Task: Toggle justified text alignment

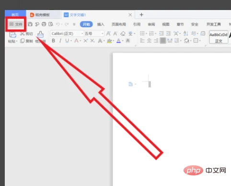Action: click(x=163, y=41)
